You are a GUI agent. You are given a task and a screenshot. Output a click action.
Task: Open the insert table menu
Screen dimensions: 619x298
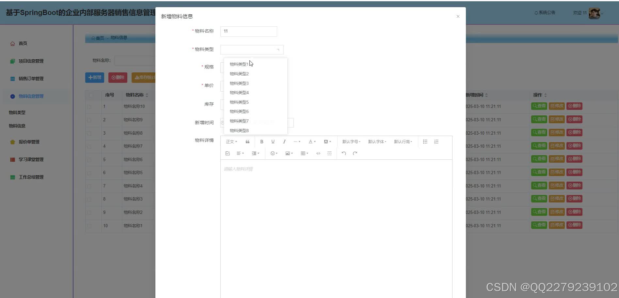click(x=305, y=153)
